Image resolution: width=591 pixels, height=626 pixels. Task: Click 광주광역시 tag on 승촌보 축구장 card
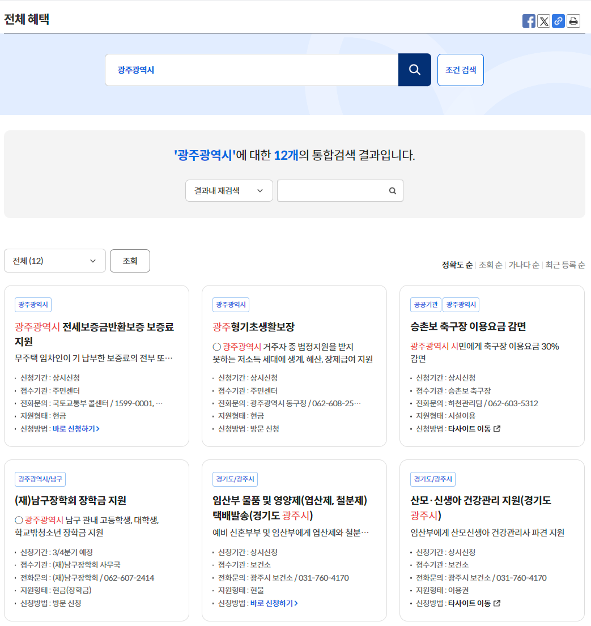coord(461,305)
